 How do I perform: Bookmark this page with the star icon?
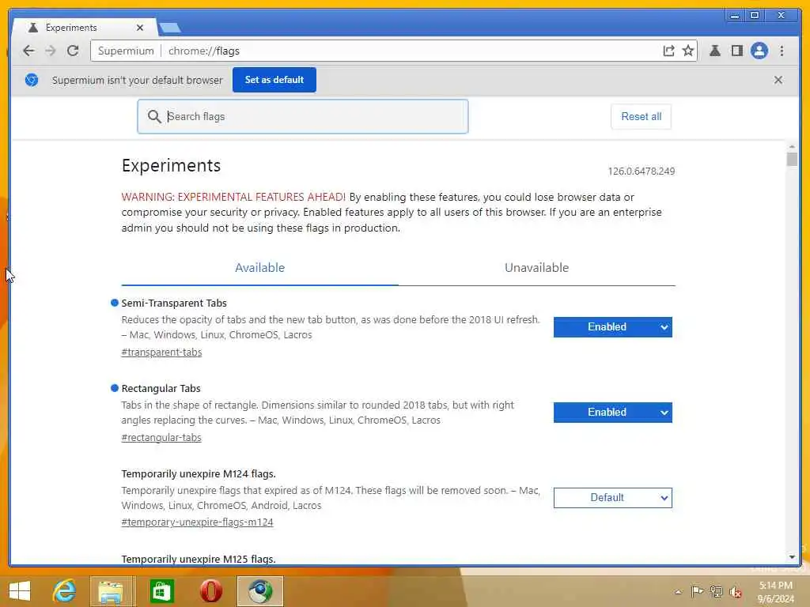tap(687, 51)
